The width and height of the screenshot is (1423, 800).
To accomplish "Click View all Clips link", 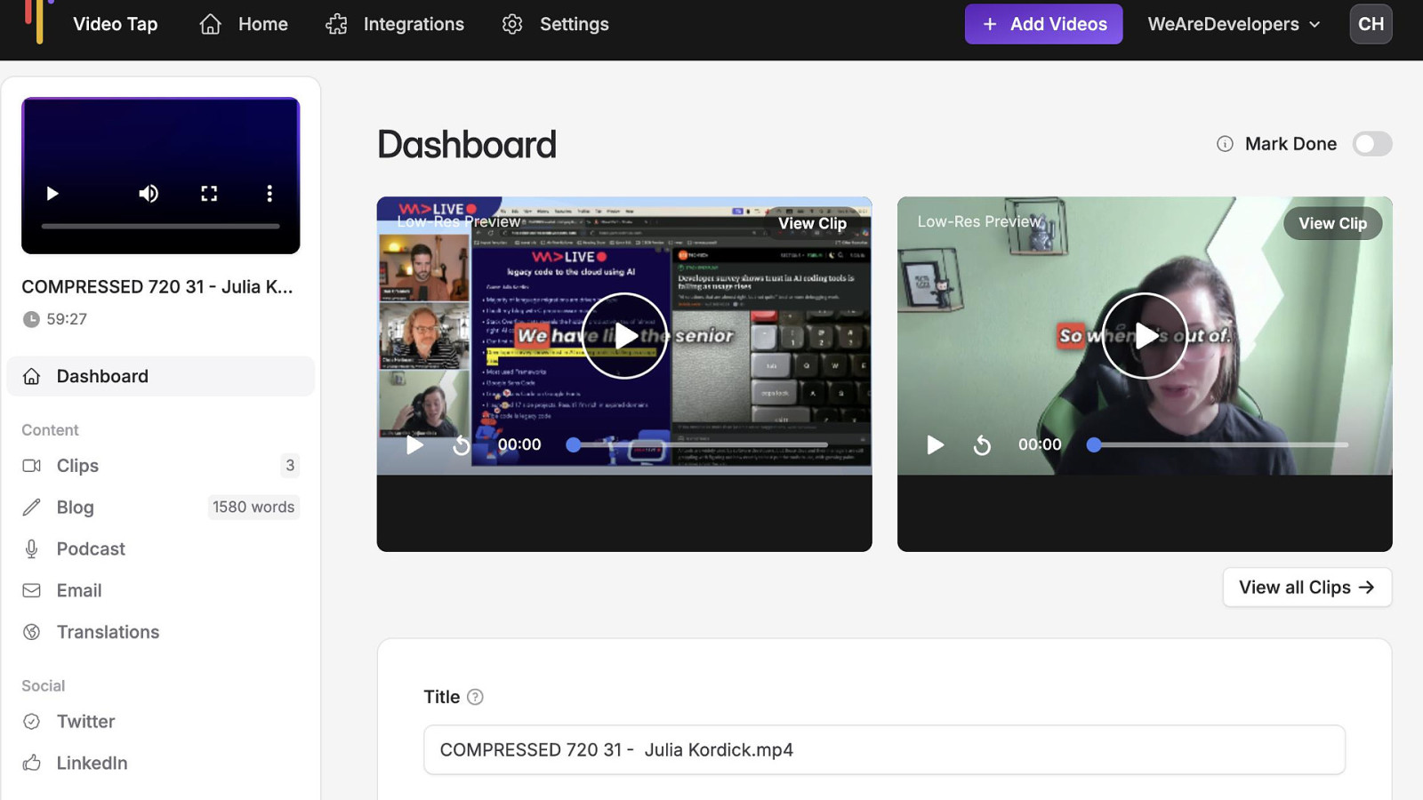I will tap(1306, 588).
